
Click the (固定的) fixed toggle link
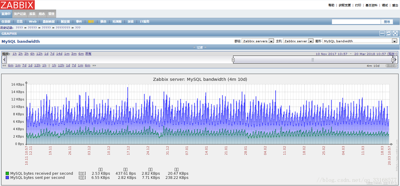click(391, 66)
